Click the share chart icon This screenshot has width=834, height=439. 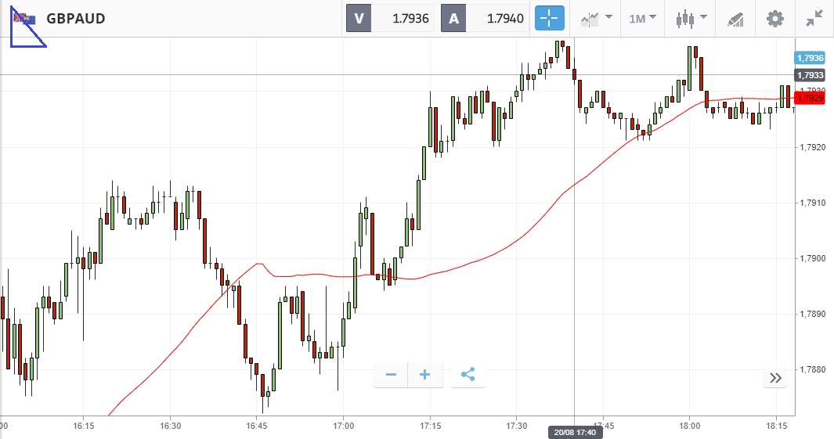click(468, 375)
